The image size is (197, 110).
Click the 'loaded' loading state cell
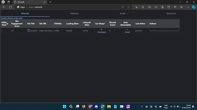click(x=74, y=30)
